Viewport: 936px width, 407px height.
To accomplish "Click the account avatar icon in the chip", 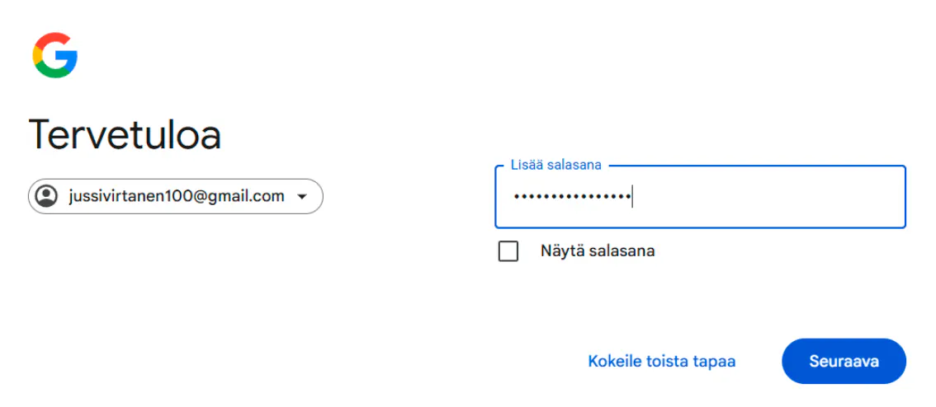I will click(47, 196).
